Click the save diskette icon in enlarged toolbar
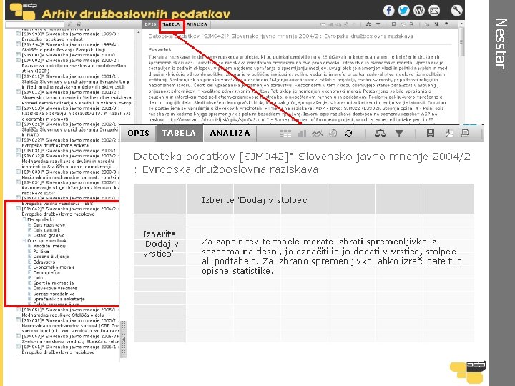The height and width of the screenshot is (386, 515). [431, 133]
